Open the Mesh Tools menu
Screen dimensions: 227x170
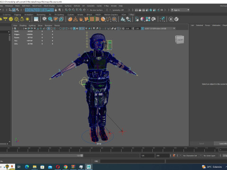(37, 6)
